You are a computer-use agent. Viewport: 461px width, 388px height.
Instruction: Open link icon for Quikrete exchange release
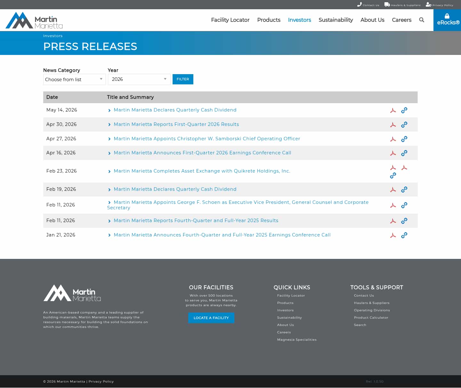pyautogui.click(x=393, y=175)
